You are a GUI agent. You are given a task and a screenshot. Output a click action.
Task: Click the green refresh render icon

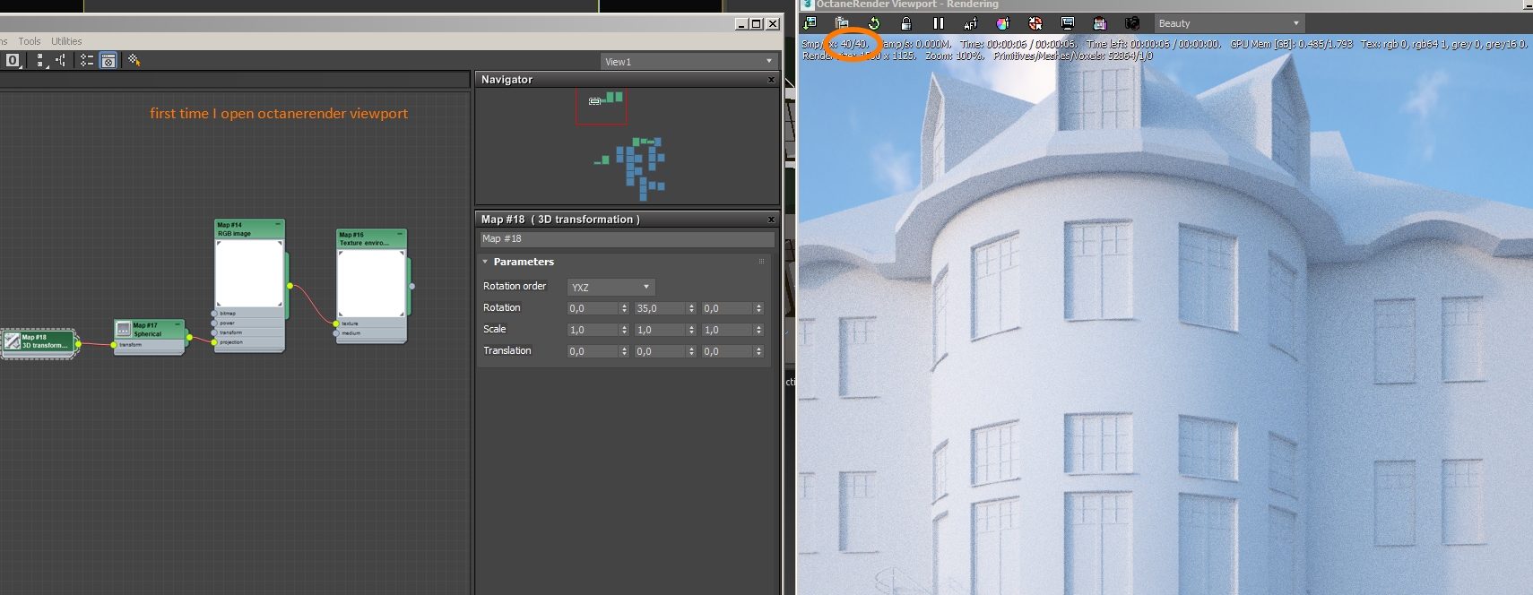click(874, 23)
